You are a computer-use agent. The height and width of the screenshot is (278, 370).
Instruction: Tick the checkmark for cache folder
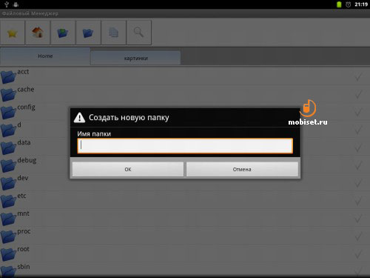point(358,94)
